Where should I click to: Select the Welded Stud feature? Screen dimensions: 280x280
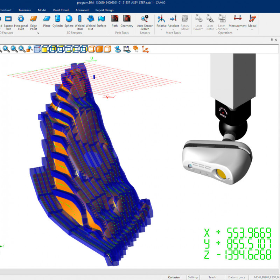click(x=79, y=22)
